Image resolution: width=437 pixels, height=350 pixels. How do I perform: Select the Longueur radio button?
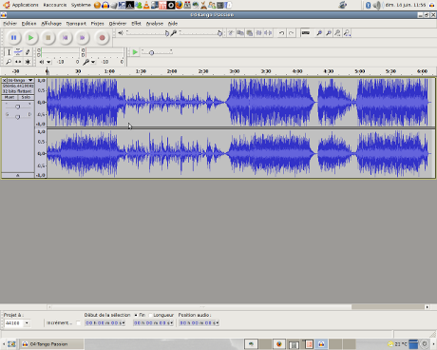[151, 315]
